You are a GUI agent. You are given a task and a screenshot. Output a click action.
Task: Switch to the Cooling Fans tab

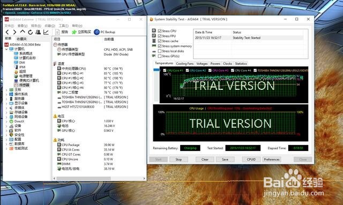coord(184,64)
